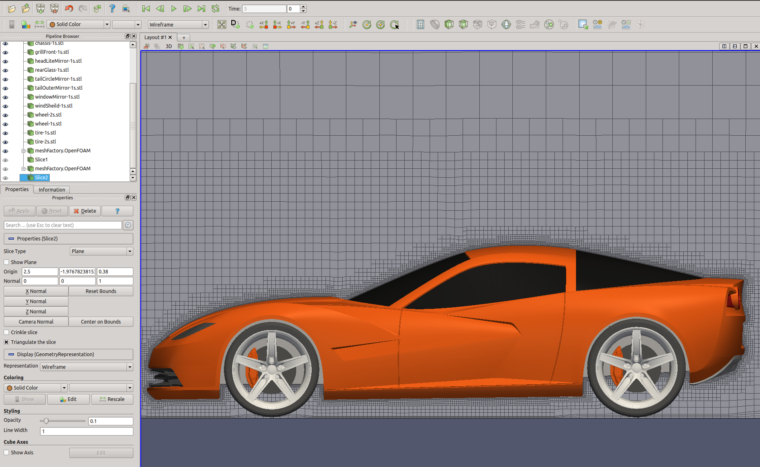Click the Opacity slider handle
The width and height of the screenshot is (760, 467).
coord(46,421)
